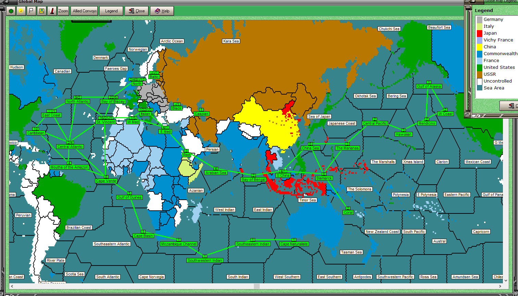Image resolution: width=518 pixels, height=296 pixels.
Task: Select the Cape Naturaliste convoy node
Action: point(294,244)
